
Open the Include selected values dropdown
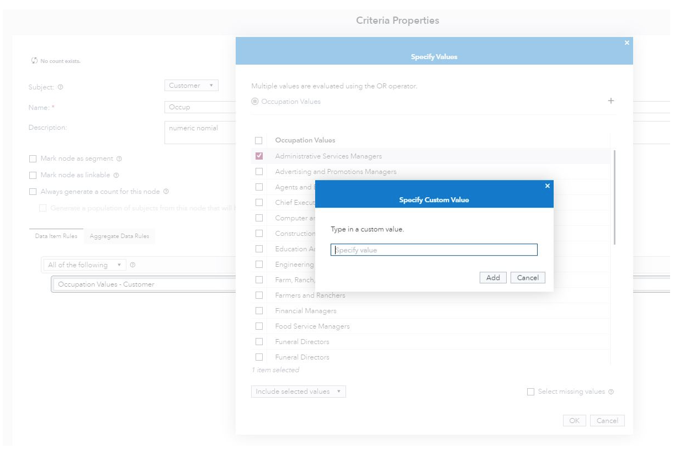coord(299,391)
